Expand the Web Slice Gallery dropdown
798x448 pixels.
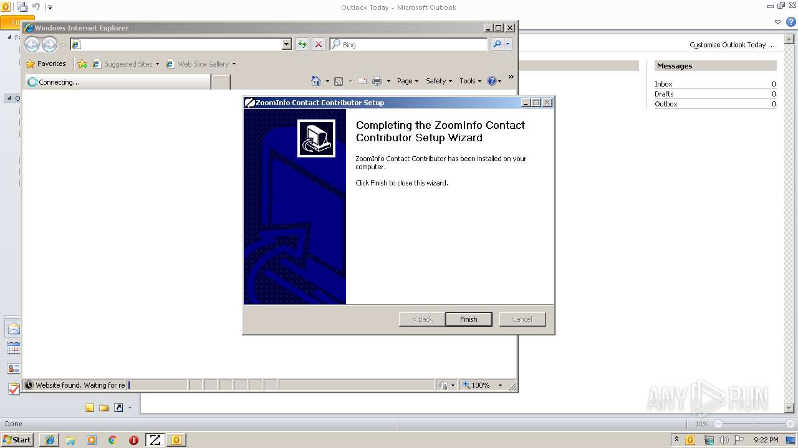point(234,63)
